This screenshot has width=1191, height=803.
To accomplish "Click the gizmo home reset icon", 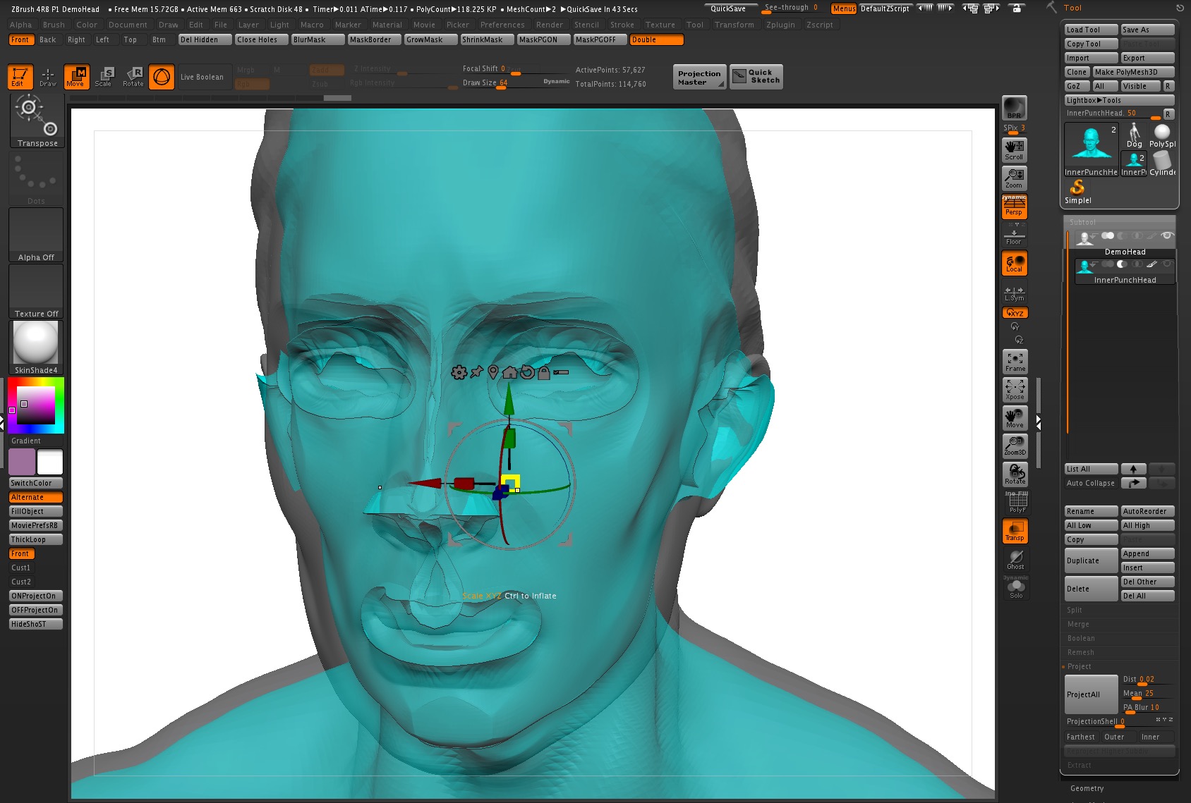I will point(509,372).
